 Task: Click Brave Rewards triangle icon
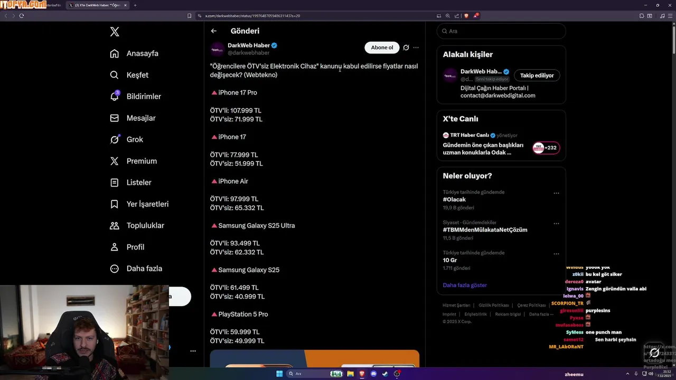[x=476, y=16]
